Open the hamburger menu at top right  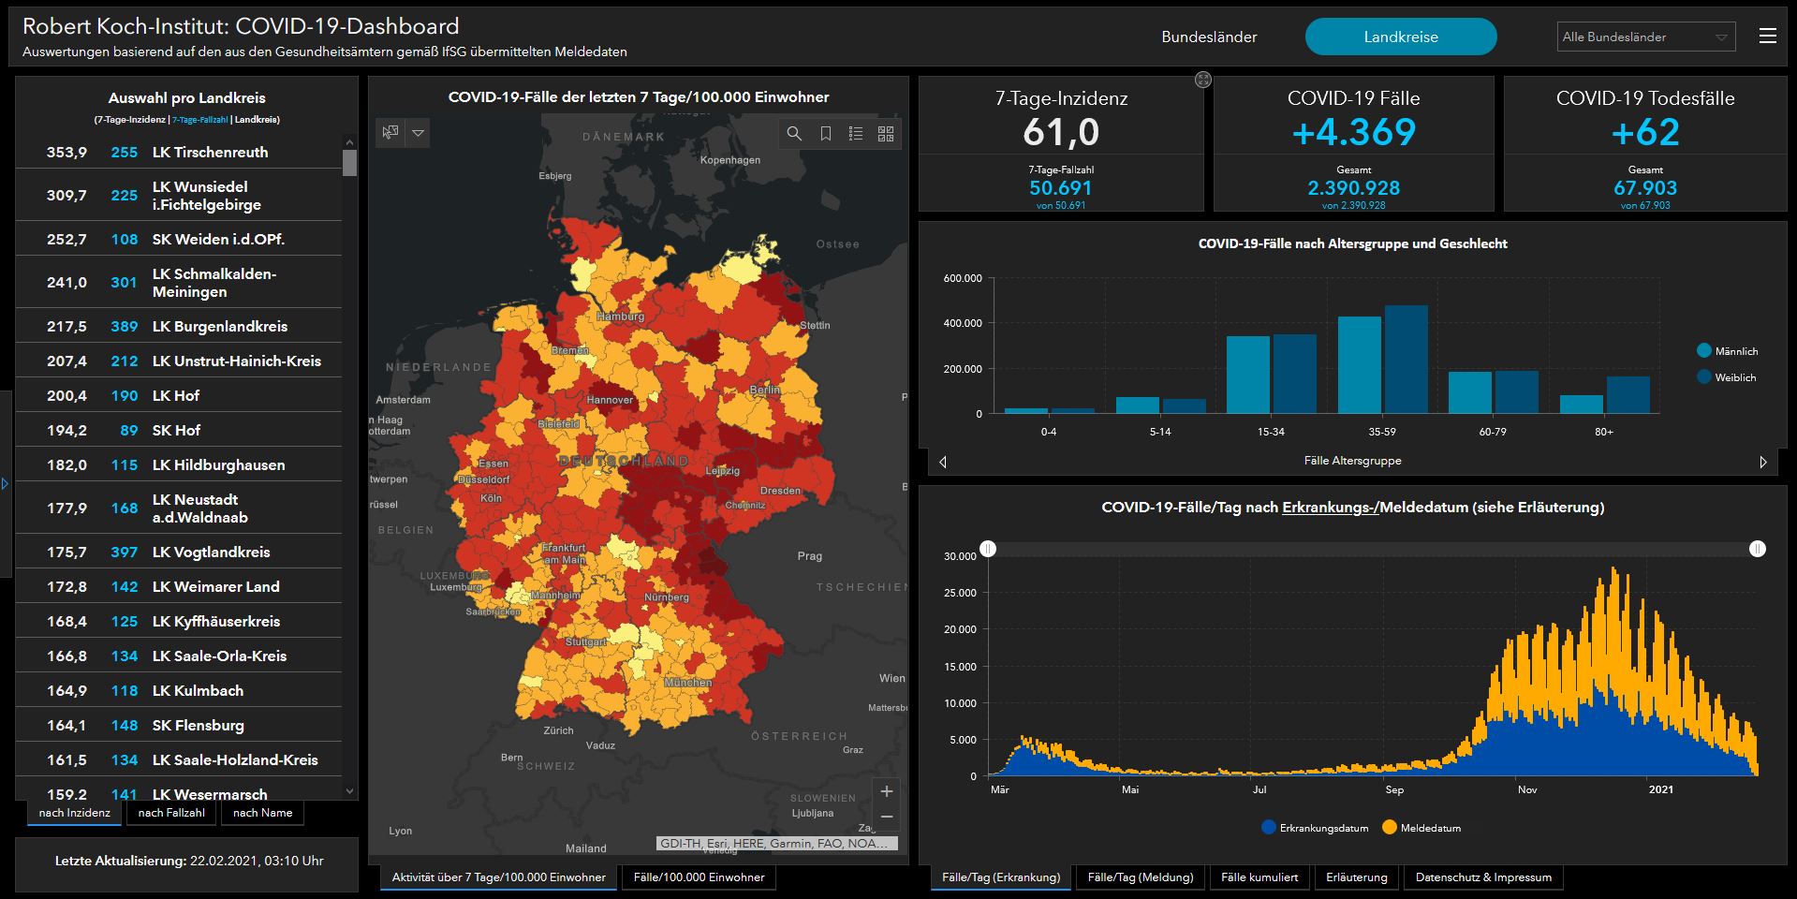(x=1767, y=37)
